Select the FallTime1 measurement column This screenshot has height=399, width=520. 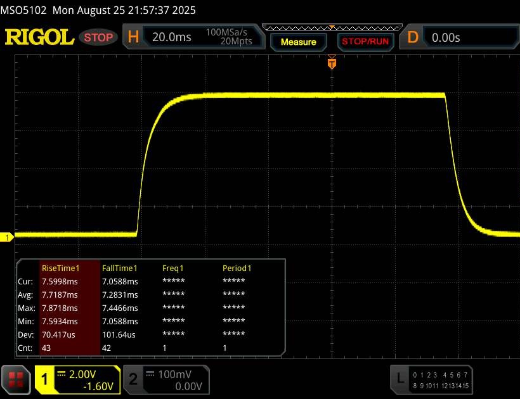[120, 268]
